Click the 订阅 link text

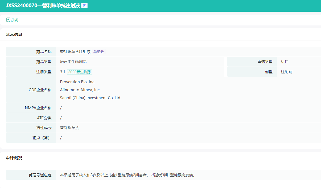click(14, 20)
